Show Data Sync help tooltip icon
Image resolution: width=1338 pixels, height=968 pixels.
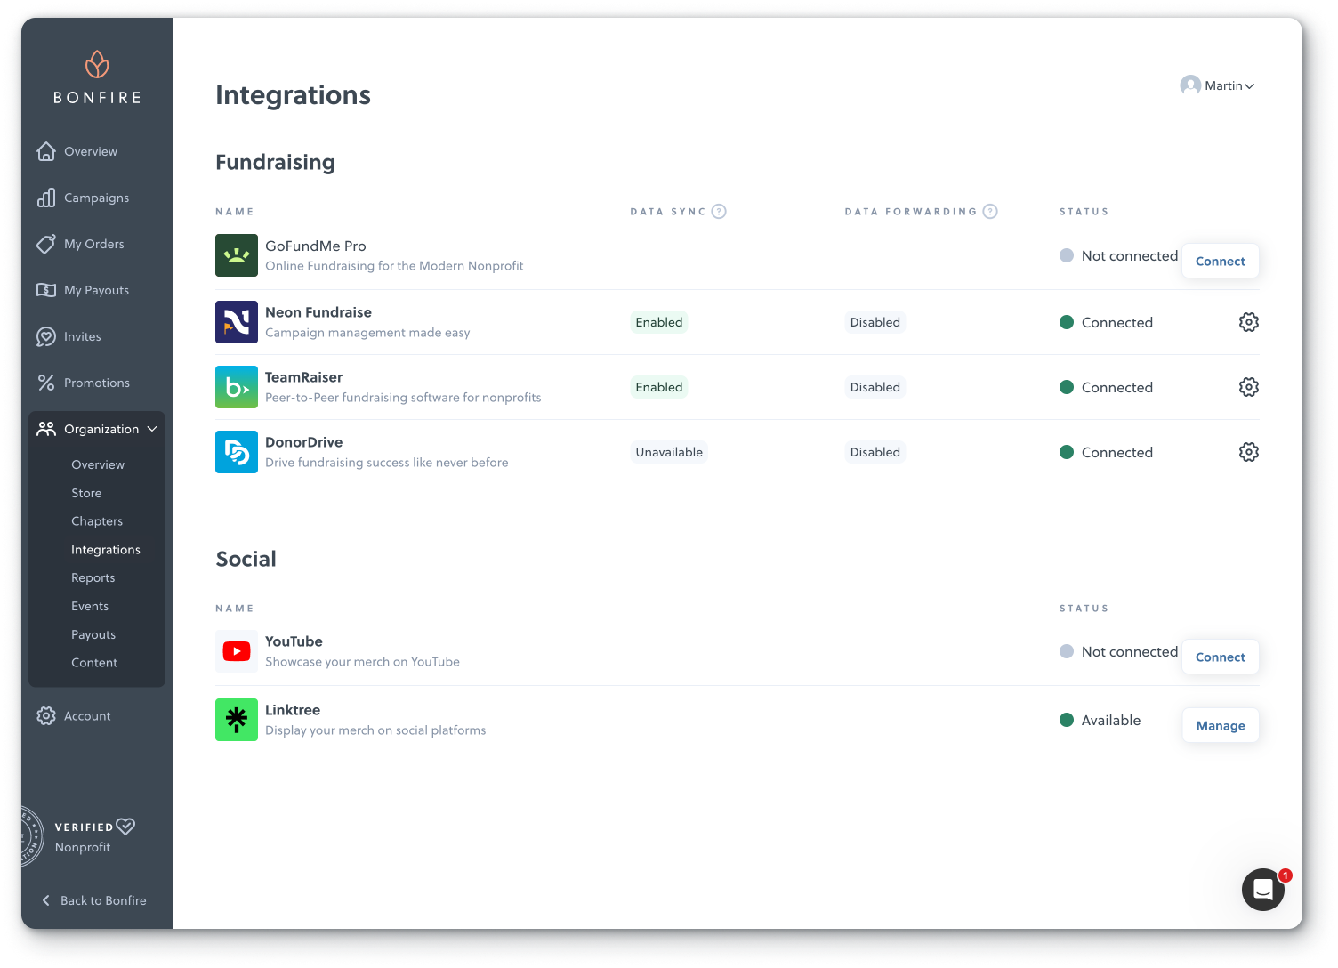pos(719,212)
